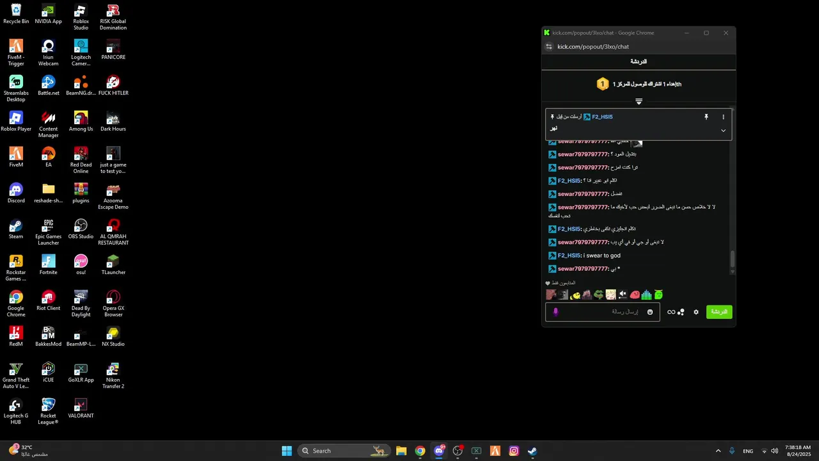Click the ENG language indicator

pyautogui.click(x=748, y=451)
